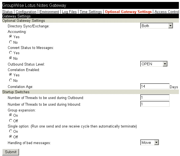
Task: Focus the Outbound threads number field
Action: point(155,97)
